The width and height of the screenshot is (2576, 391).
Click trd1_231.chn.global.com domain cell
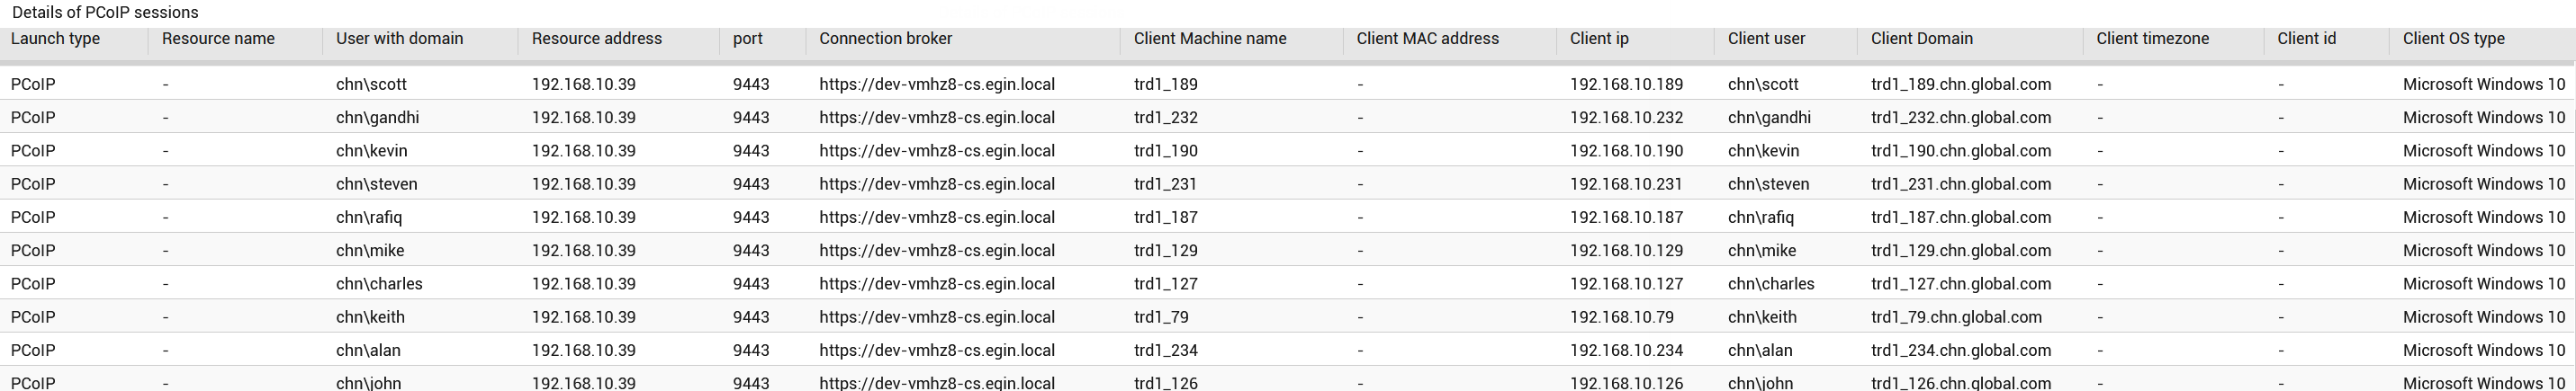point(1960,184)
